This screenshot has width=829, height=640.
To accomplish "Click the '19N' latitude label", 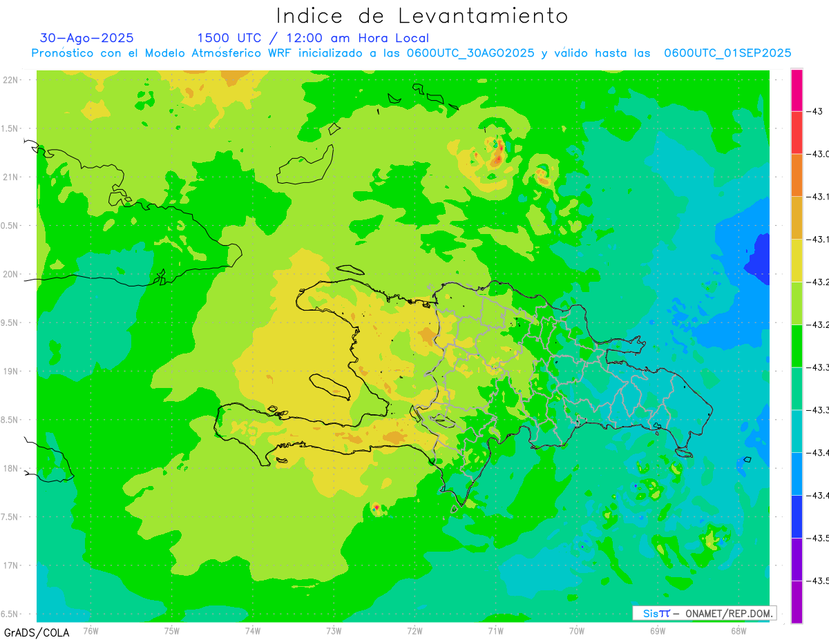I will coord(11,371).
